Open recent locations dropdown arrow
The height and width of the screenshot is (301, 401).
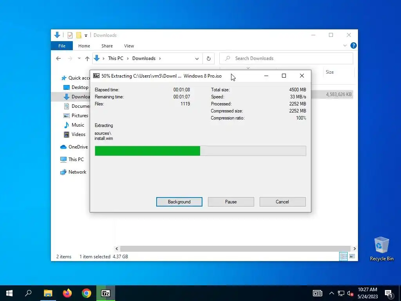point(79,58)
